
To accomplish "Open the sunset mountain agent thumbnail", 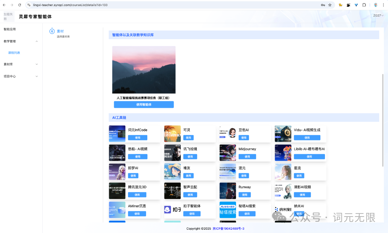I will click(x=144, y=70).
